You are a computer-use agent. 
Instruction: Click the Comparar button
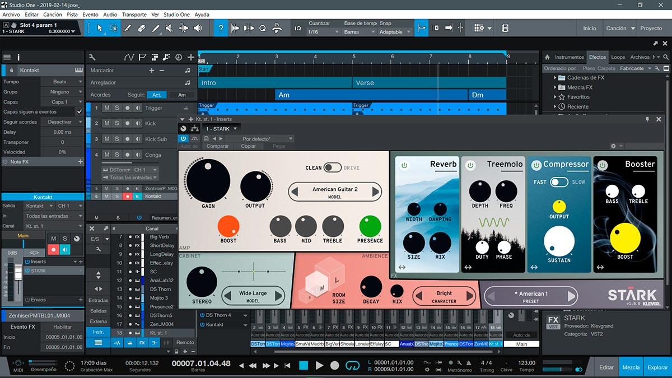coord(218,146)
